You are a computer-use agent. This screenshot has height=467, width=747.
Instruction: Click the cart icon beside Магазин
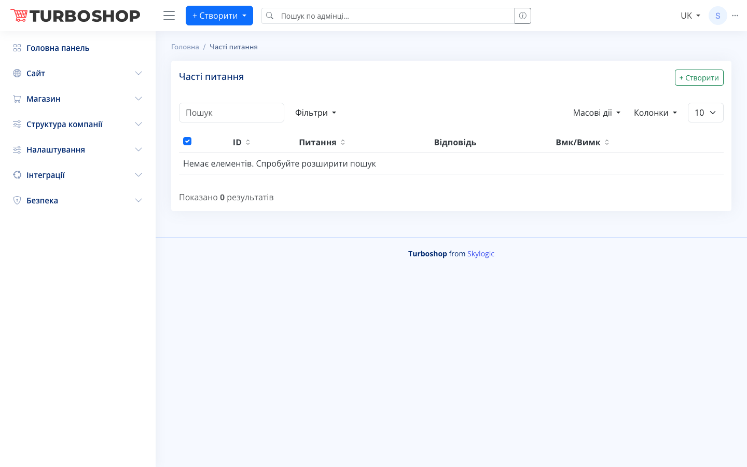click(17, 99)
